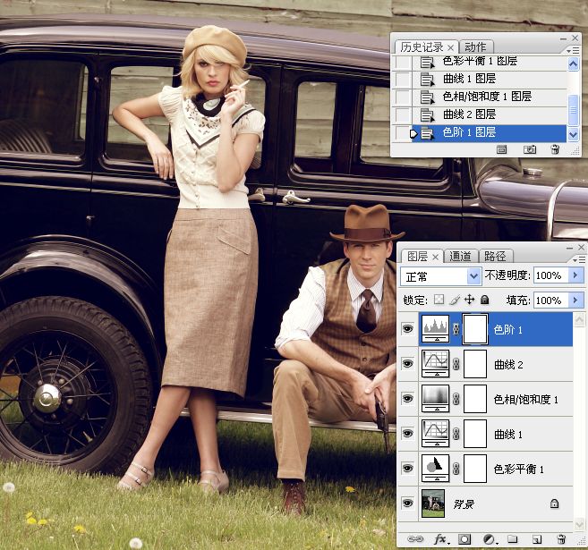This screenshot has width=588, height=550.
Task: Create a new snapshot in History panel
Action: click(530, 150)
